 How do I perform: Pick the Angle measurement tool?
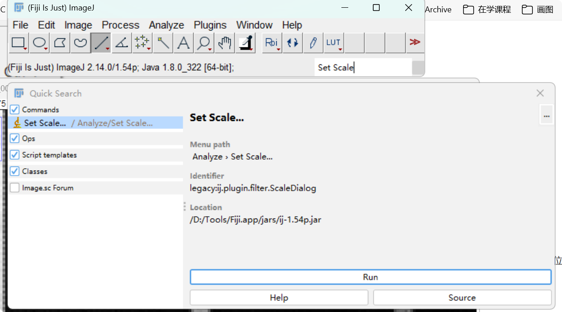[122, 43]
